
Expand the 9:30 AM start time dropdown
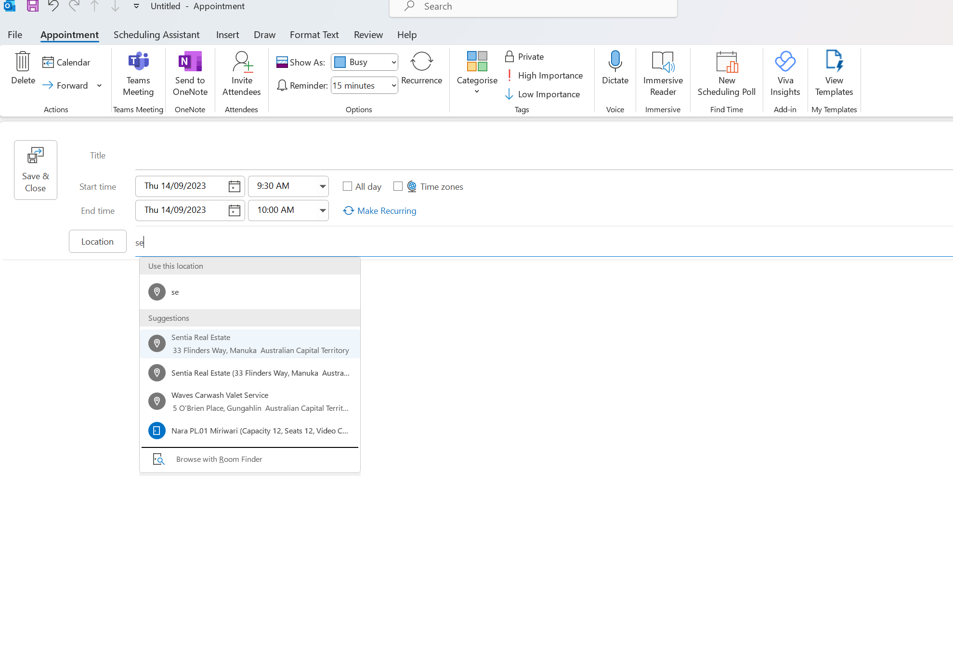coord(322,186)
